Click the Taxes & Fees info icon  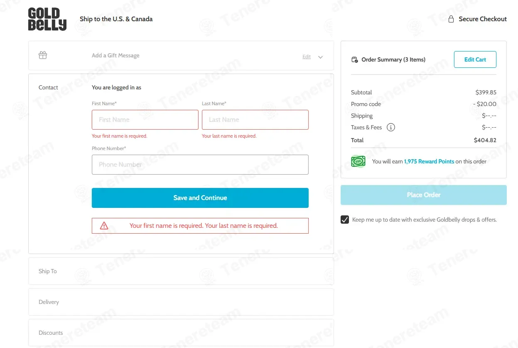[x=391, y=127]
